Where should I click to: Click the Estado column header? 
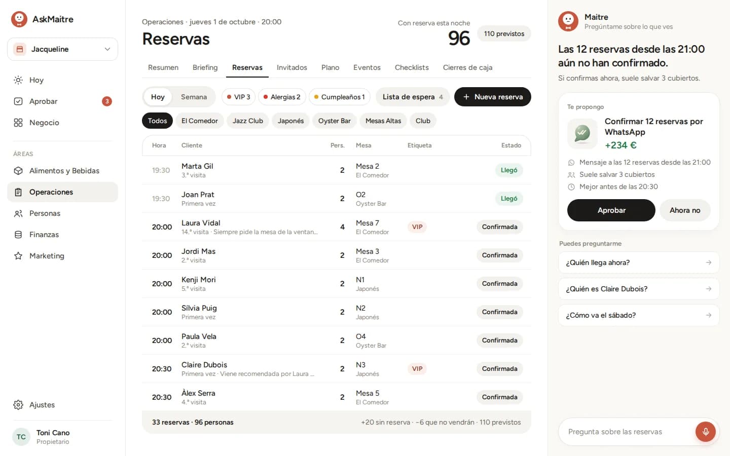click(x=511, y=145)
